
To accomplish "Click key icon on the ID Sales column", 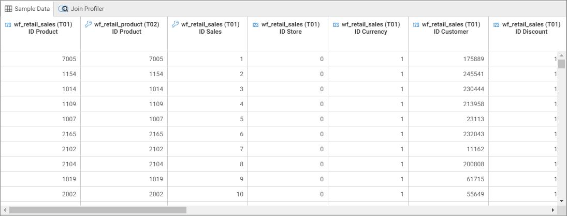I will coord(175,24).
